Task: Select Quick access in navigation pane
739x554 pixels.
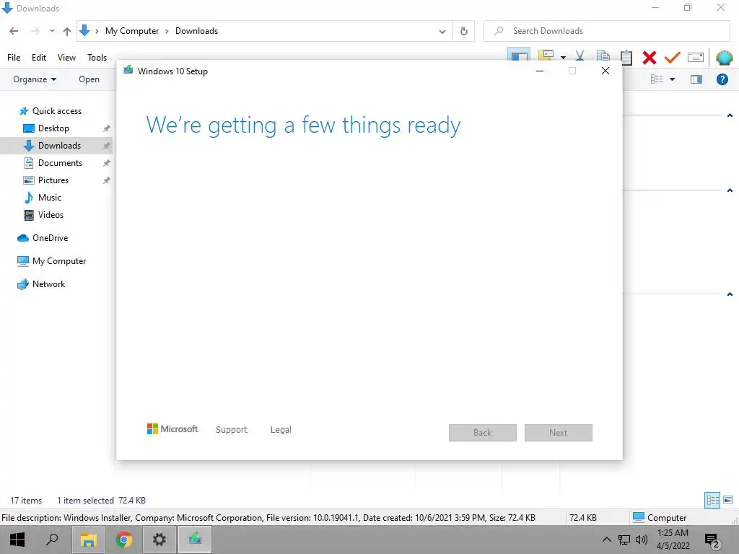Action: tap(56, 111)
